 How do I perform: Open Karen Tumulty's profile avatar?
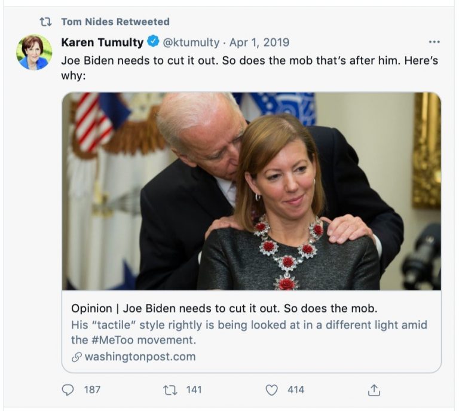[x=34, y=52]
